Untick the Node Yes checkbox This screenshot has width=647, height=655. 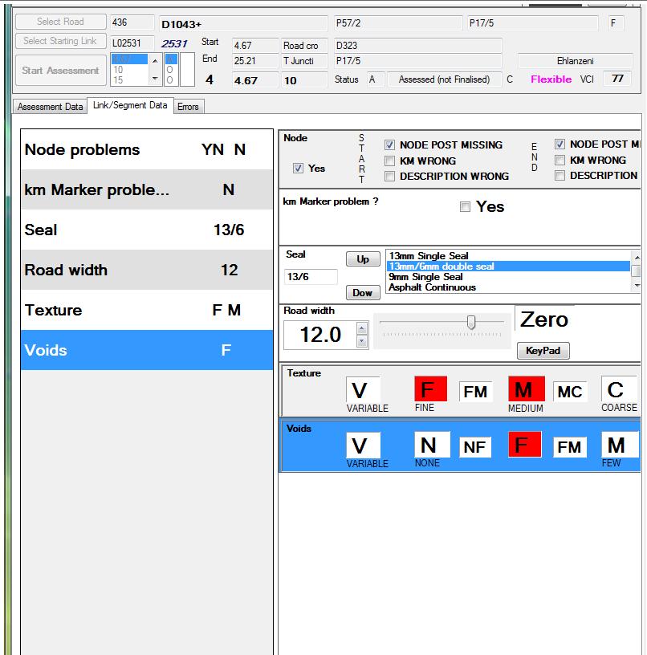point(299,169)
